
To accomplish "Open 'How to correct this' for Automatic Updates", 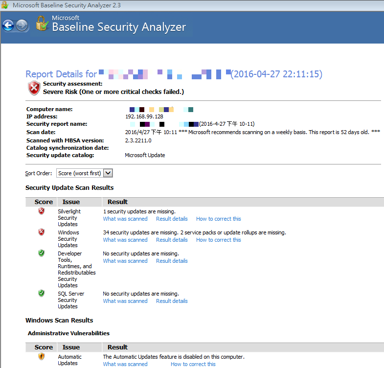I will (x=193, y=364).
